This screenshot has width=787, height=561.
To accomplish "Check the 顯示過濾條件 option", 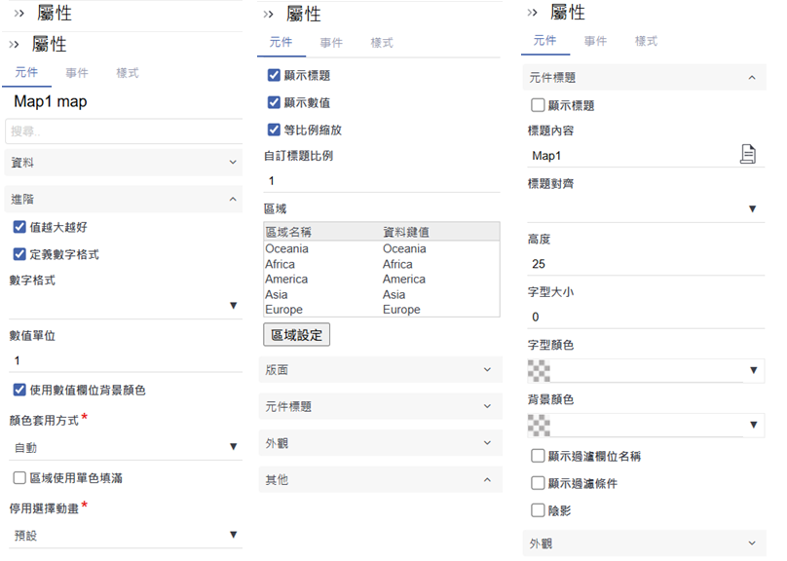I will click(x=538, y=483).
